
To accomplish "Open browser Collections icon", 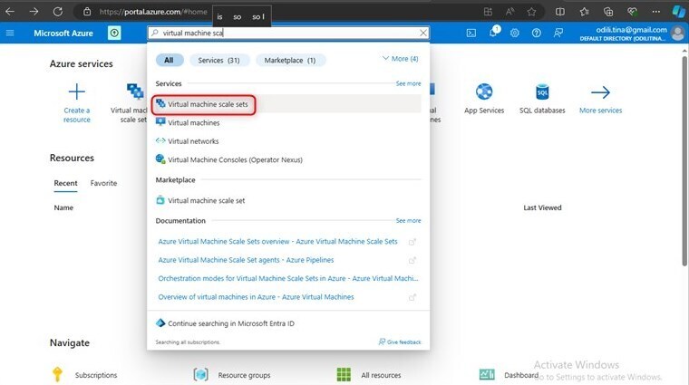I will [x=608, y=12].
